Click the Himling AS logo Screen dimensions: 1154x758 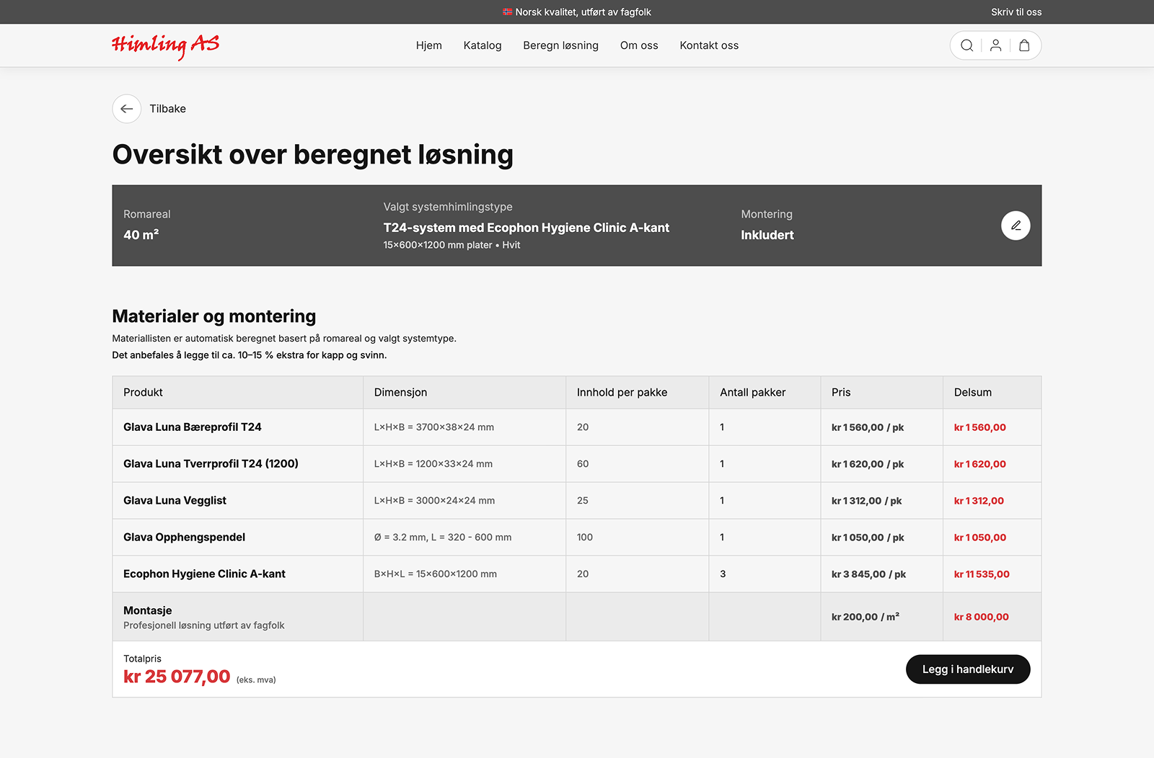(165, 45)
